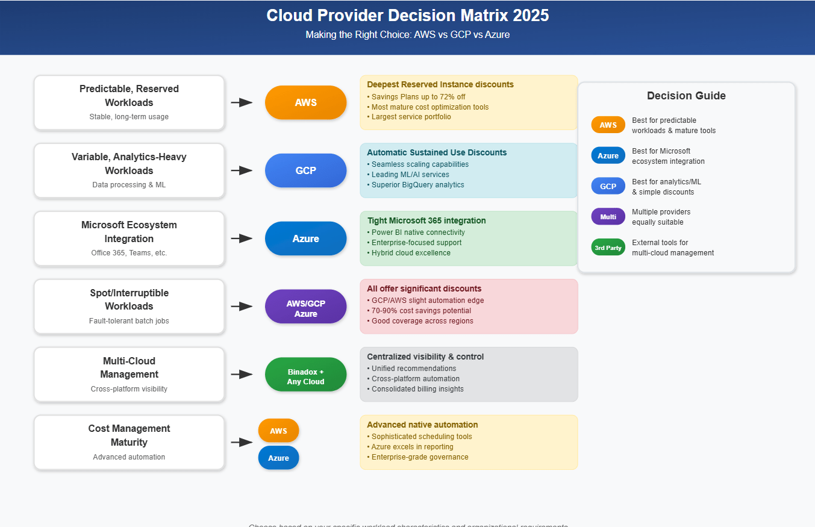
Task: Click the heading Tight Microsoft 365 integration
Action: [426, 220]
